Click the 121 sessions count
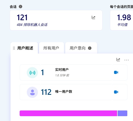This screenshot has height=121, width=133. (22, 17)
